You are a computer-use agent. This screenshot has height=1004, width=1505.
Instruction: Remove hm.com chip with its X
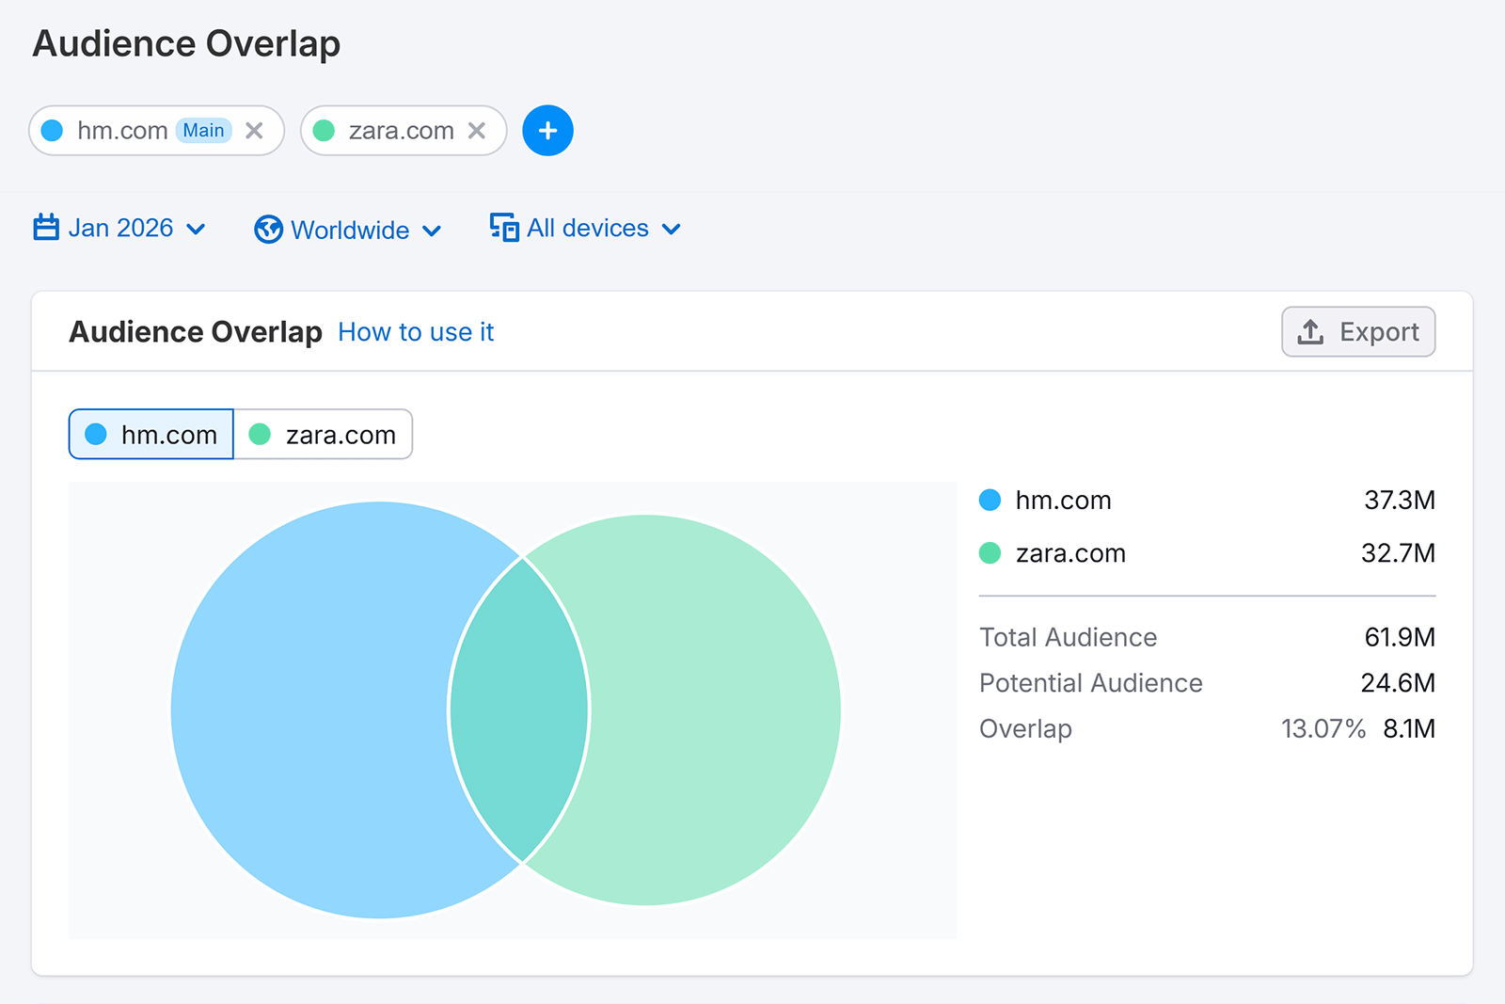[x=254, y=131]
